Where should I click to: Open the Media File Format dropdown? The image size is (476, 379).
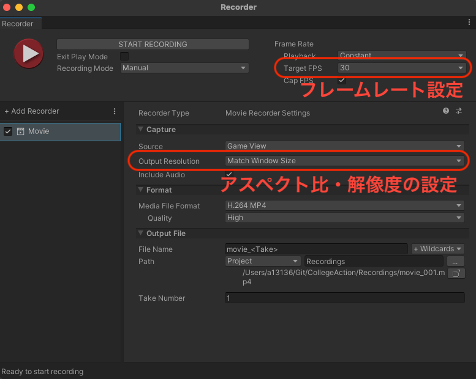tap(344, 205)
